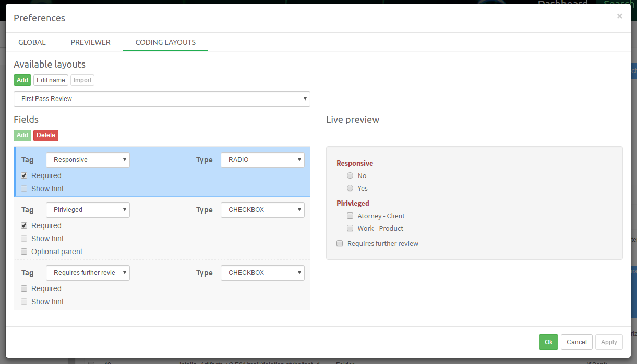Click the Edit name button

51,80
